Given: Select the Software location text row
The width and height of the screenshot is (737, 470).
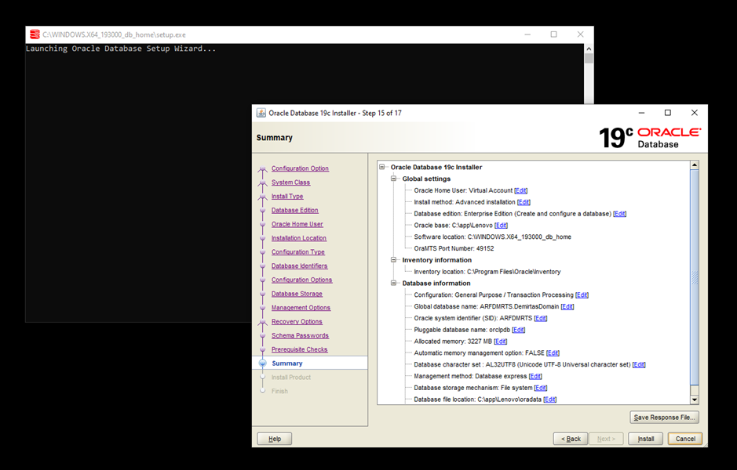Looking at the screenshot, I should coord(492,237).
